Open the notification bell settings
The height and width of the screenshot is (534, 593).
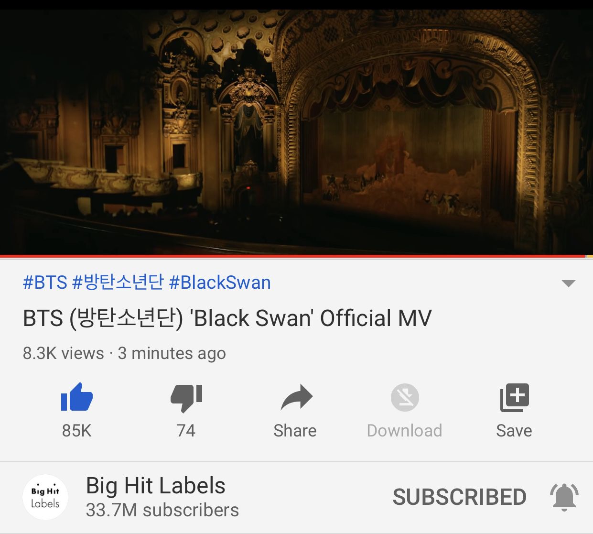pos(564,497)
